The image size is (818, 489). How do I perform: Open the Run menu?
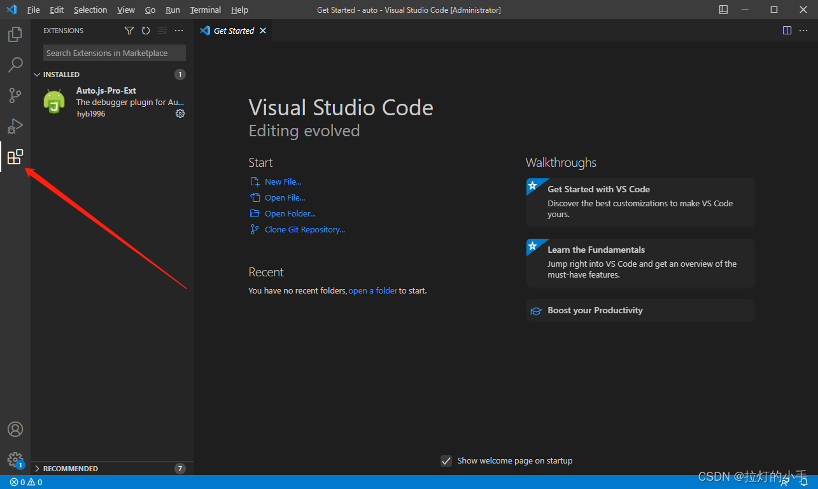pyautogui.click(x=173, y=10)
